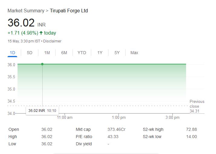Click the Mkt cap value 373.46Cr
This screenshot has width=216, height=154.
(116, 129)
